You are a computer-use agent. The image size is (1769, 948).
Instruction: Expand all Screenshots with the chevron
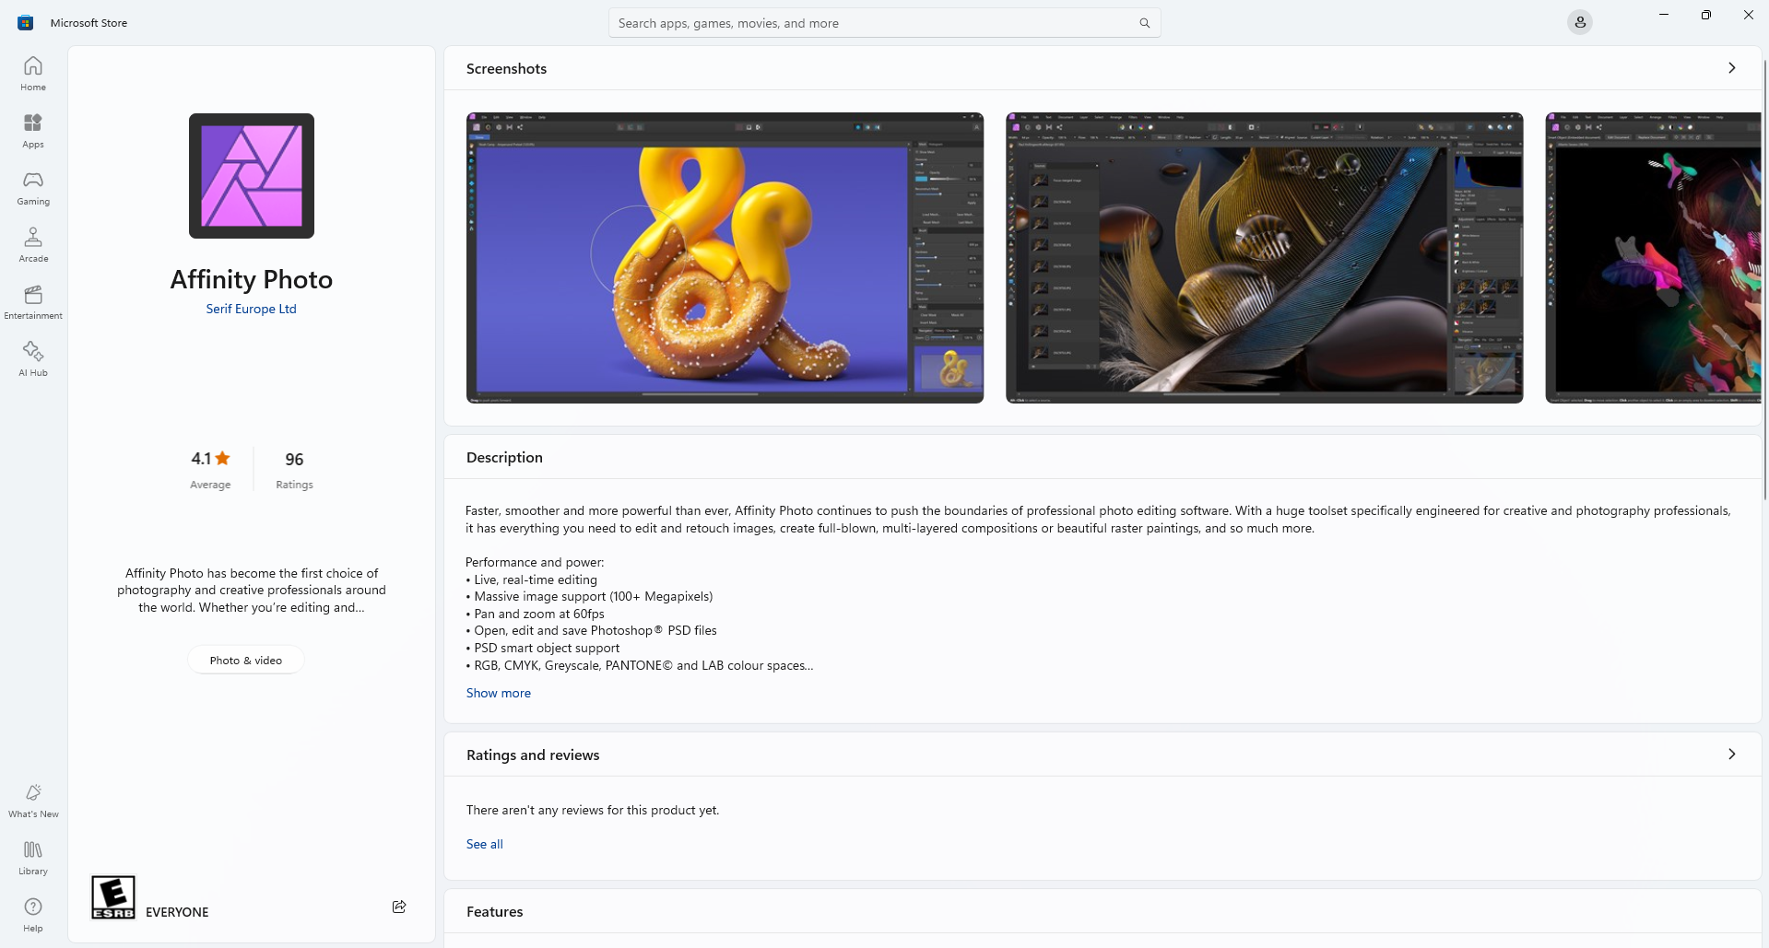(1732, 67)
